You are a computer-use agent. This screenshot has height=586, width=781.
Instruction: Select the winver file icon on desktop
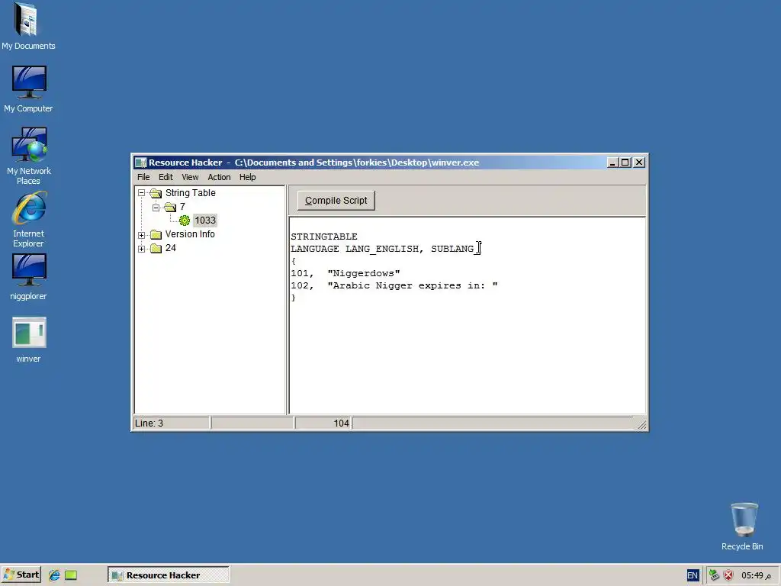(x=28, y=340)
